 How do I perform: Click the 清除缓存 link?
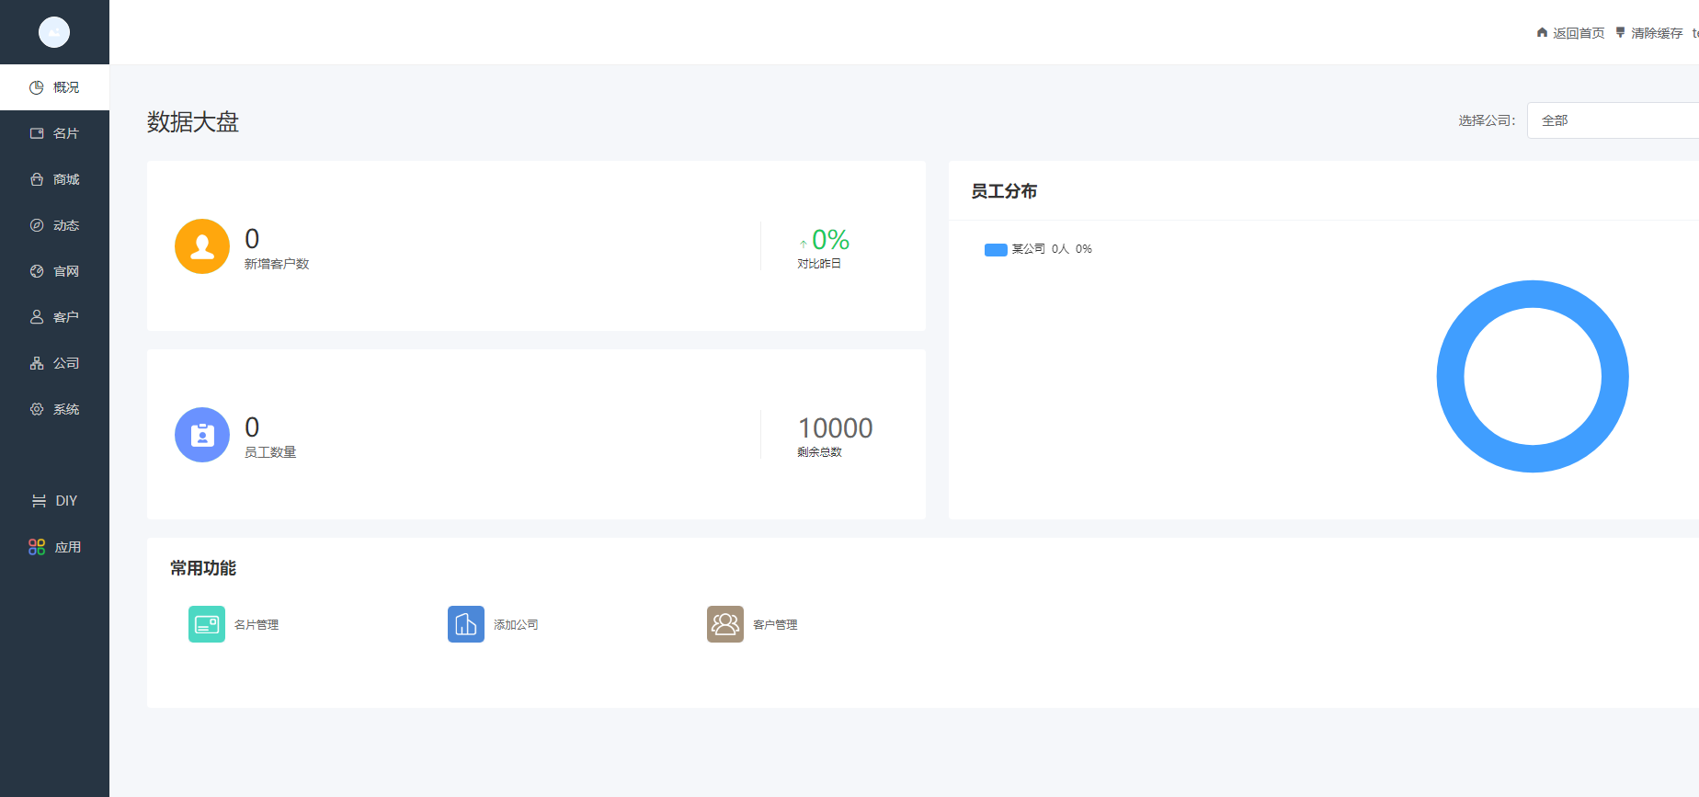[1657, 33]
